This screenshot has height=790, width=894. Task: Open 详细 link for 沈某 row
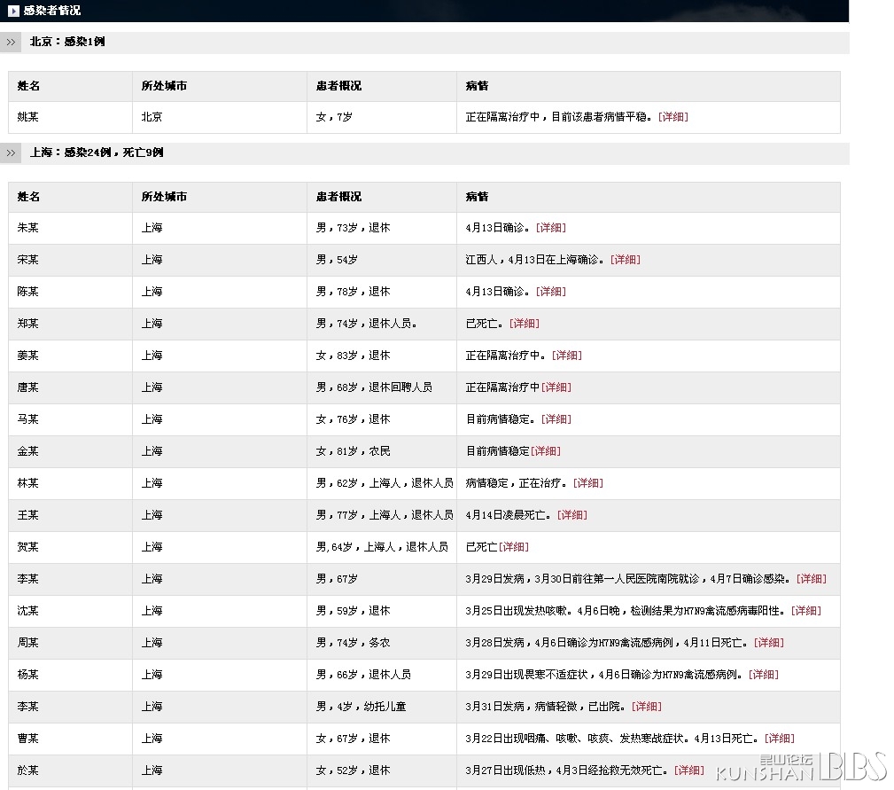805,611
